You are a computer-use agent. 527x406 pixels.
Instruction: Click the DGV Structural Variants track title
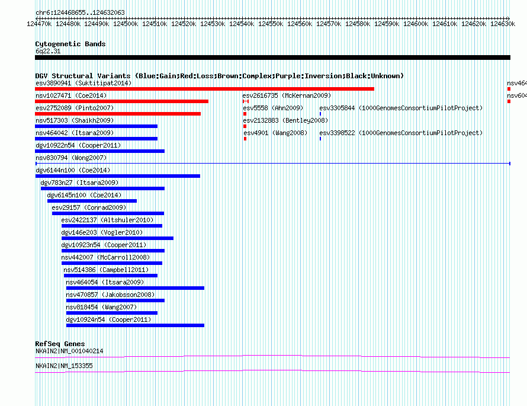click(x=220, y=76)
